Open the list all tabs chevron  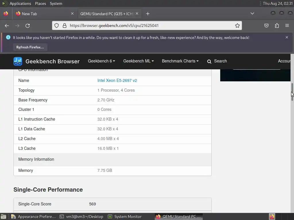coord(252,13)
